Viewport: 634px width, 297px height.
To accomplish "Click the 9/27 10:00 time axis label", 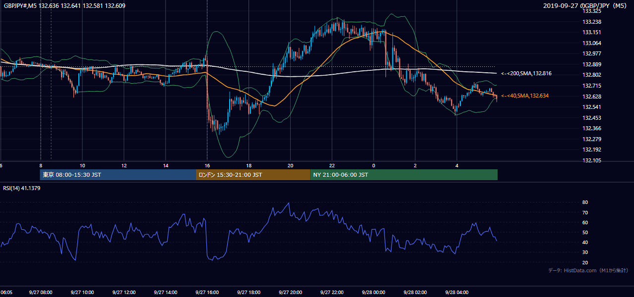I will pos(82,293).
